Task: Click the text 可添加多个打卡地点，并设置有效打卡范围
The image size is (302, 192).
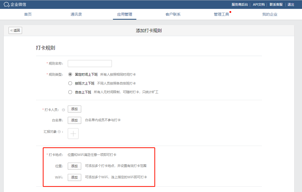Action: pos(116,166)
